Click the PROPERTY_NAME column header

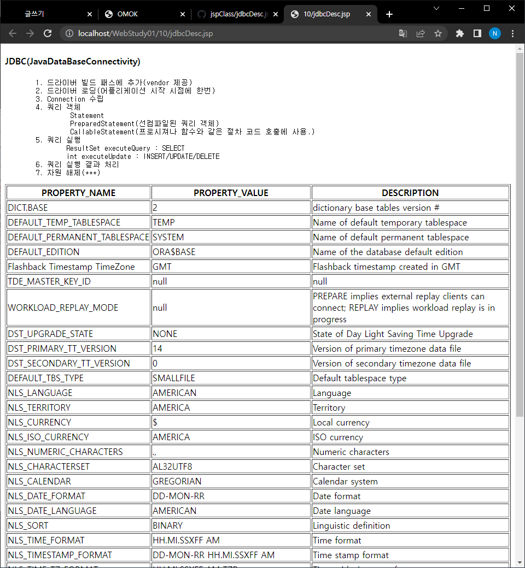click(x=78, y=193)
